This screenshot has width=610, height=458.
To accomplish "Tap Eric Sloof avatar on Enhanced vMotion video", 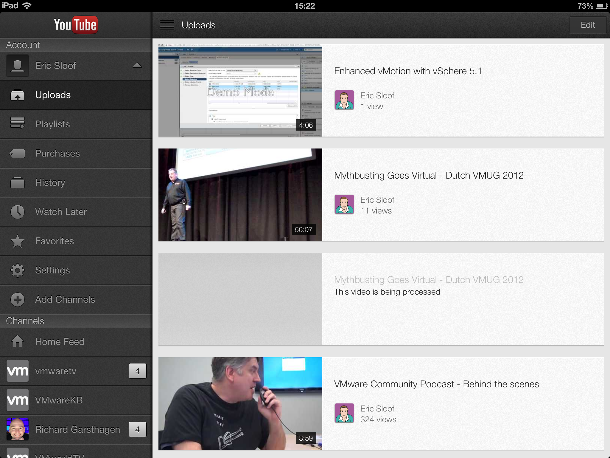I will tap(344, 100).
